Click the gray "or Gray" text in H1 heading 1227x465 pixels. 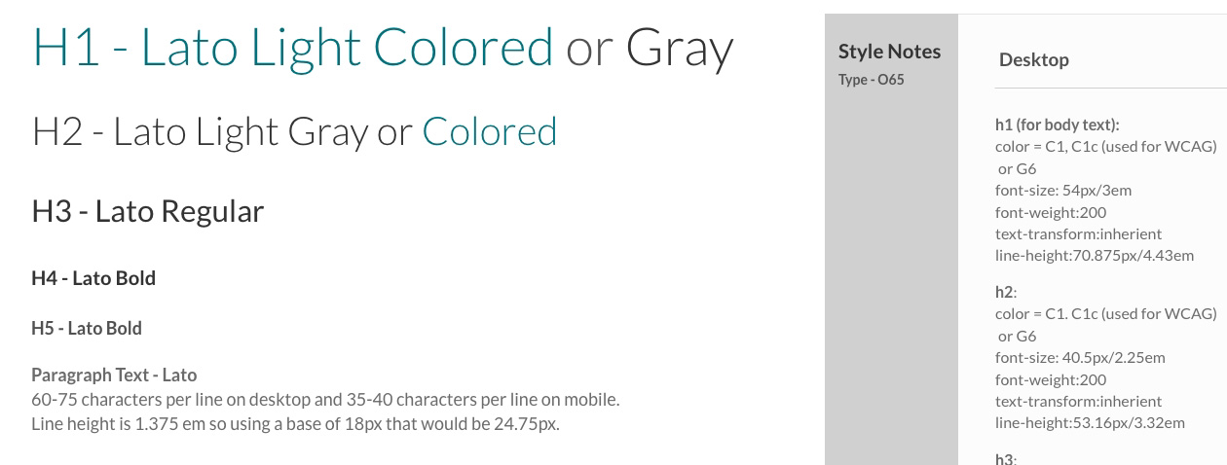[x=650, y=47]
